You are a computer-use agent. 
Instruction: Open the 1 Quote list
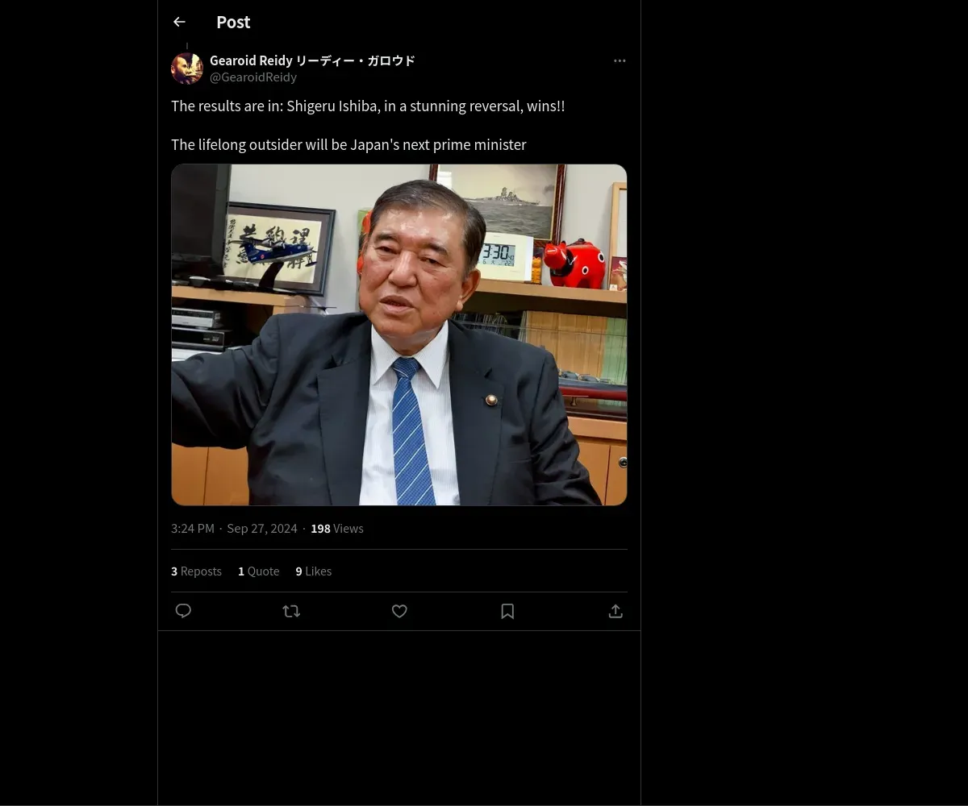[x=258, y=571]
